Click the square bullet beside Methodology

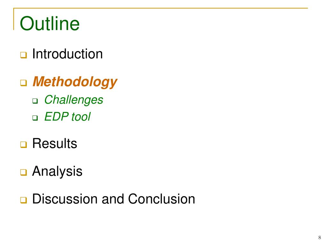point(24,83)
